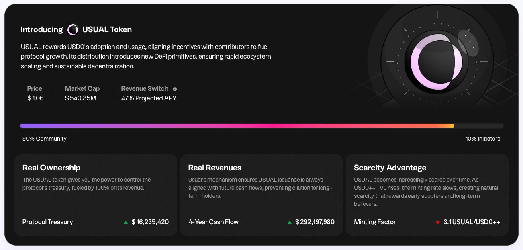This screenshot has height=250, width=523.
Task: Click the Revenue Switch label
Action: 145,89
